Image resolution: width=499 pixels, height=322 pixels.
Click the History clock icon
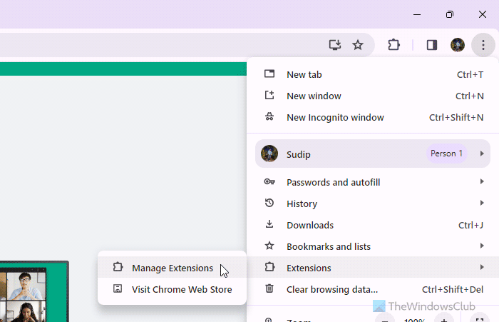[269, 203]
